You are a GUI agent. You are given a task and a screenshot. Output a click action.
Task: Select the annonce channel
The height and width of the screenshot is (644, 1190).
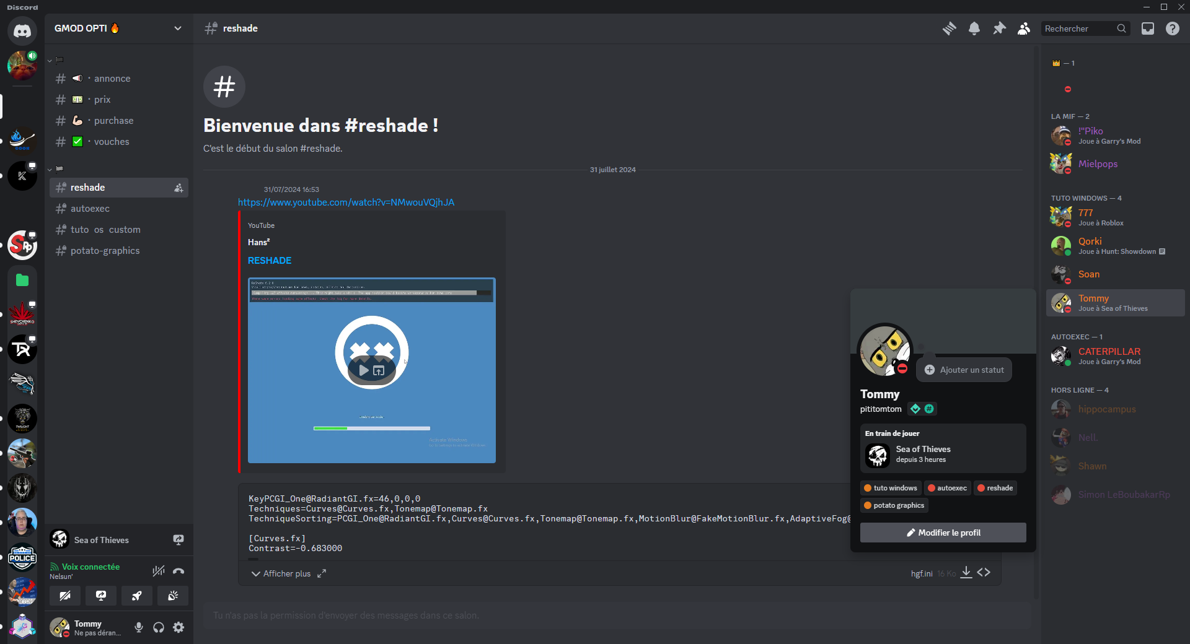(x=119, y=79)
